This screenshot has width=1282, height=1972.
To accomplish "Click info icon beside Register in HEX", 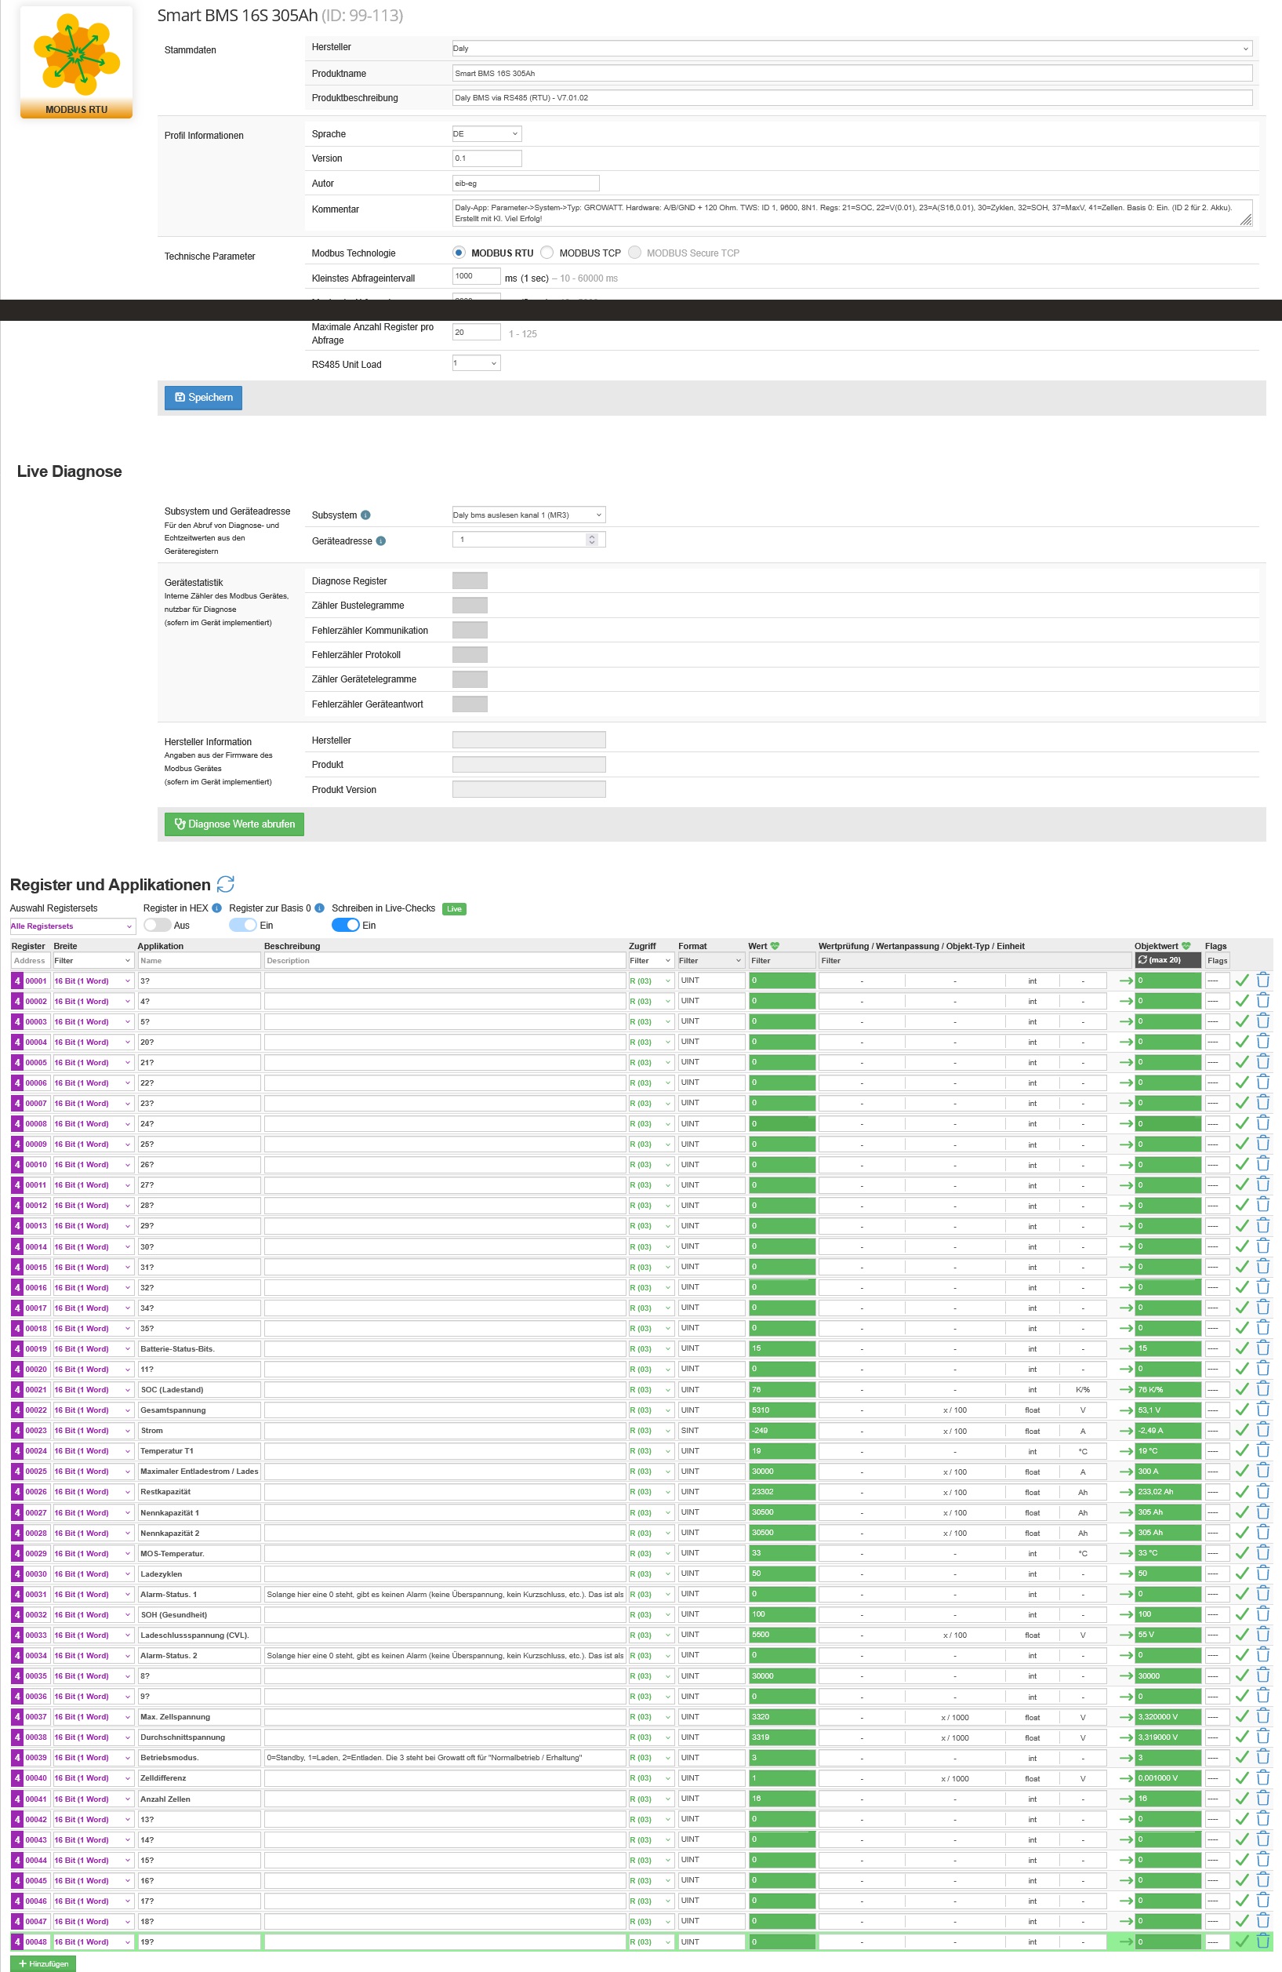I will click(217, 908).
